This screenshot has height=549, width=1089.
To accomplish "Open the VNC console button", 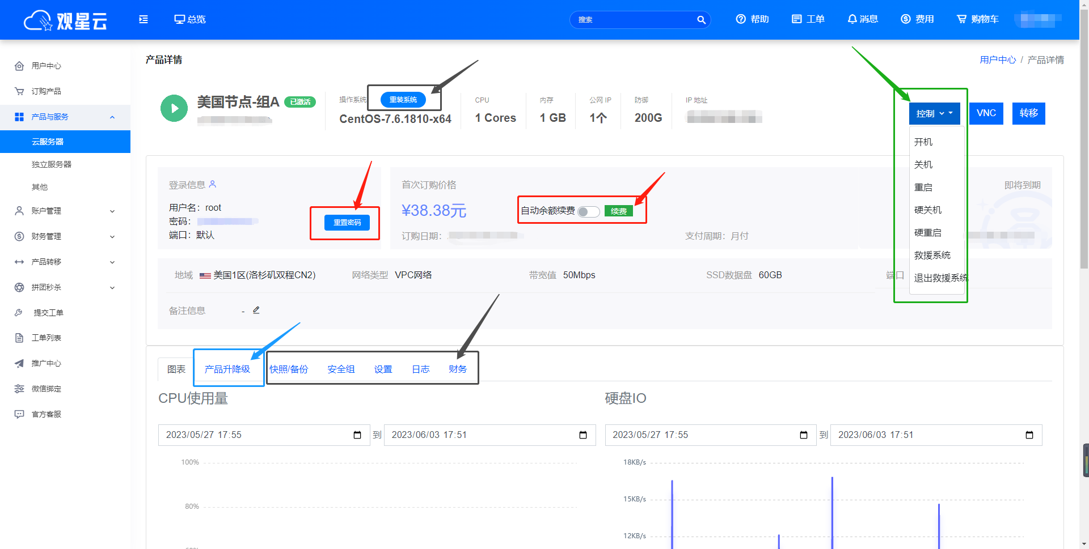I will [x=986, y=113].
